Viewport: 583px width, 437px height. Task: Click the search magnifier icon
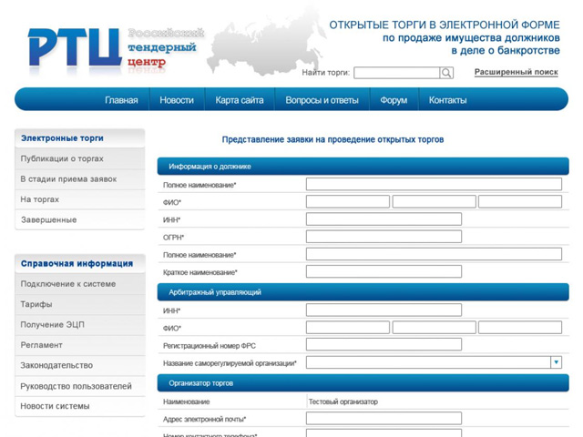click(x=446, y=73)
